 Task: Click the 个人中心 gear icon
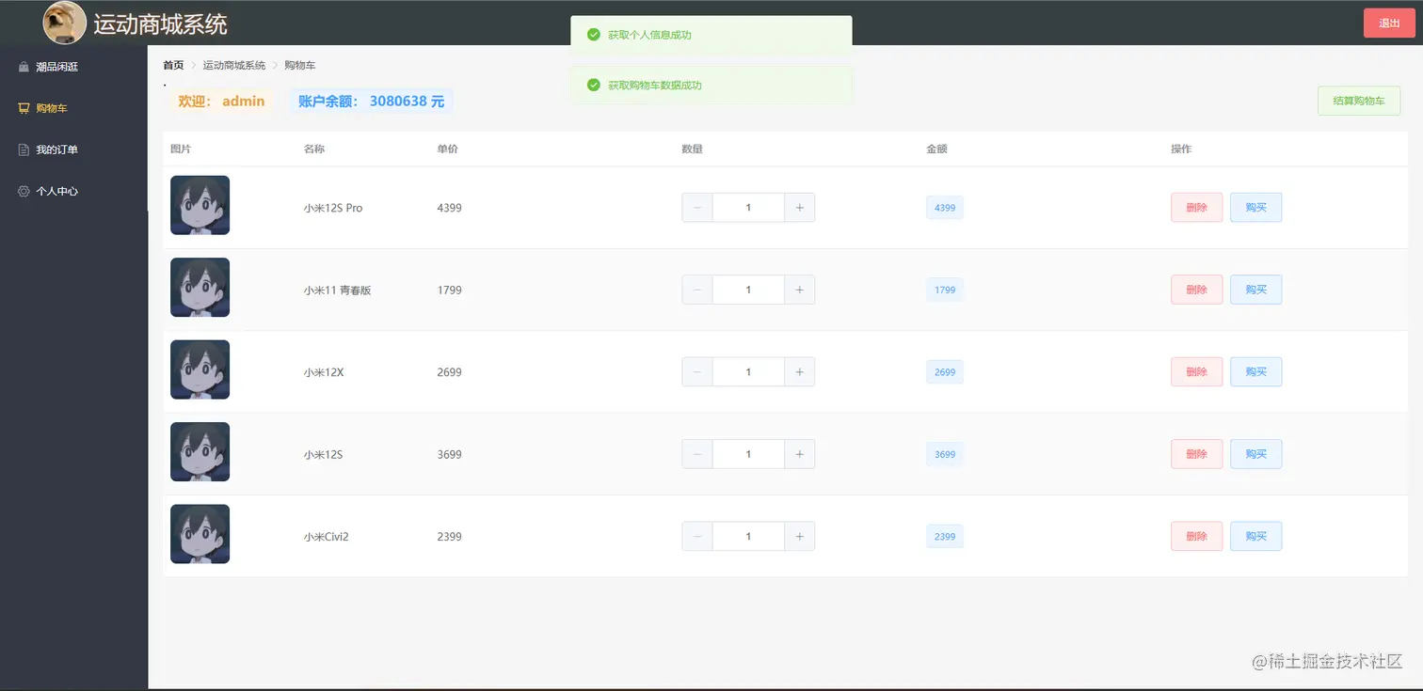click(x=24, y=191)
